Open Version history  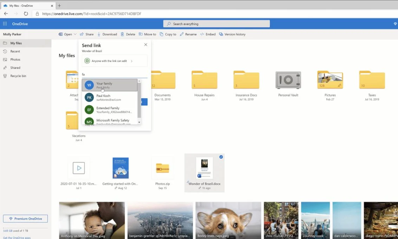tap(232, 34)
